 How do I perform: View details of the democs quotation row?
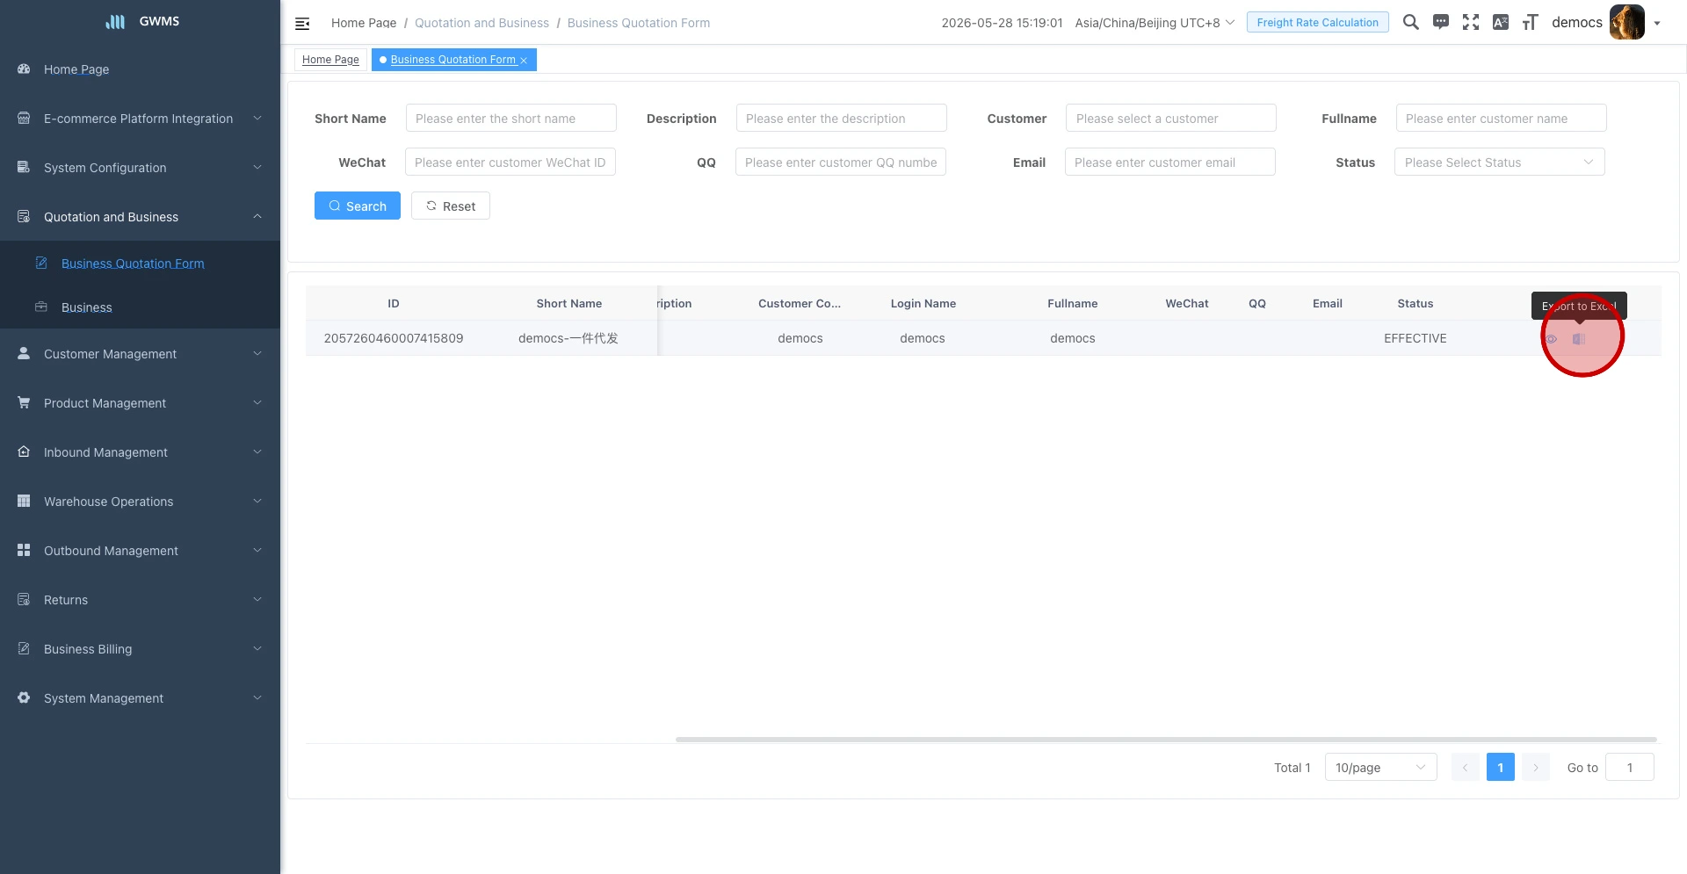point(1552,339)
